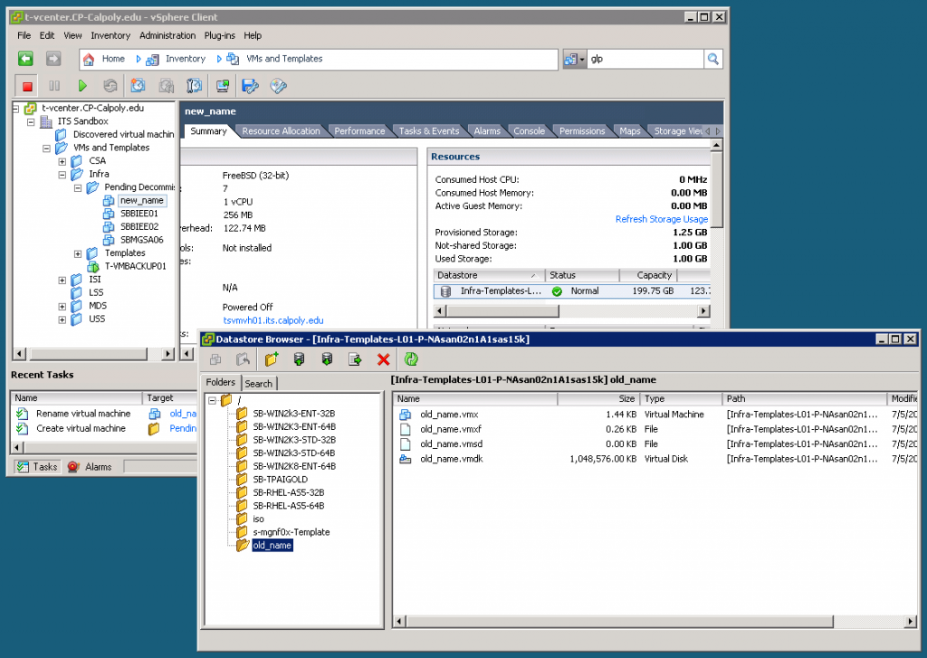Open the search type dropdown next to glp

coord(574,59)
